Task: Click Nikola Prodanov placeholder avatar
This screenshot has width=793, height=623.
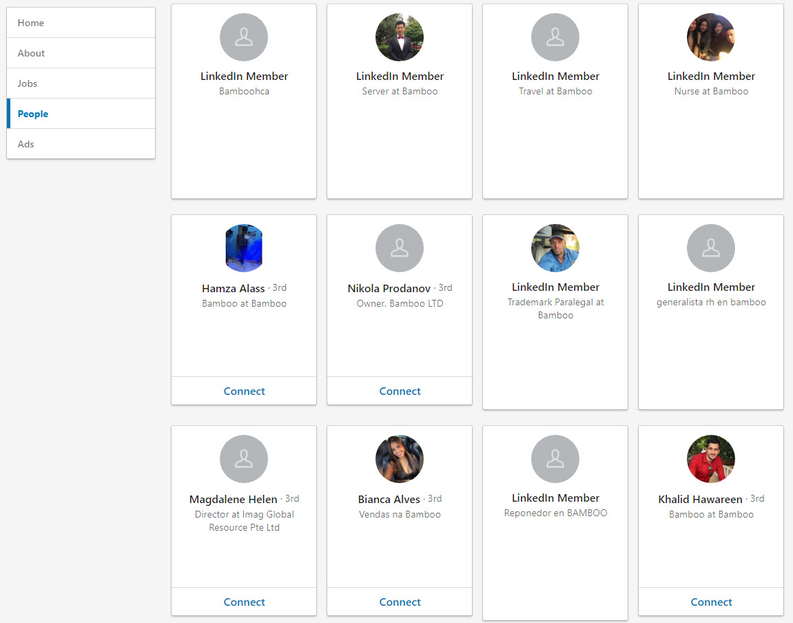Action: (400, 248)
